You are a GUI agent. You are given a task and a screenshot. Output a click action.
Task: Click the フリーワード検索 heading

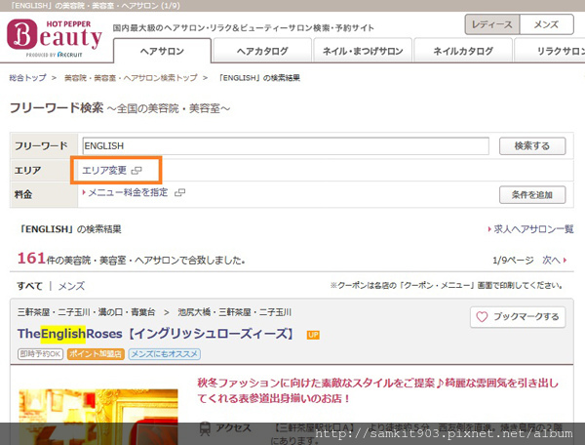[x=57, y=108]
